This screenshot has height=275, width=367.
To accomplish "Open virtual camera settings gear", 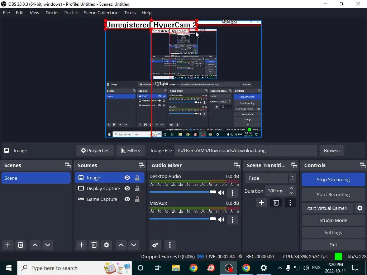I will coord(360,208).
